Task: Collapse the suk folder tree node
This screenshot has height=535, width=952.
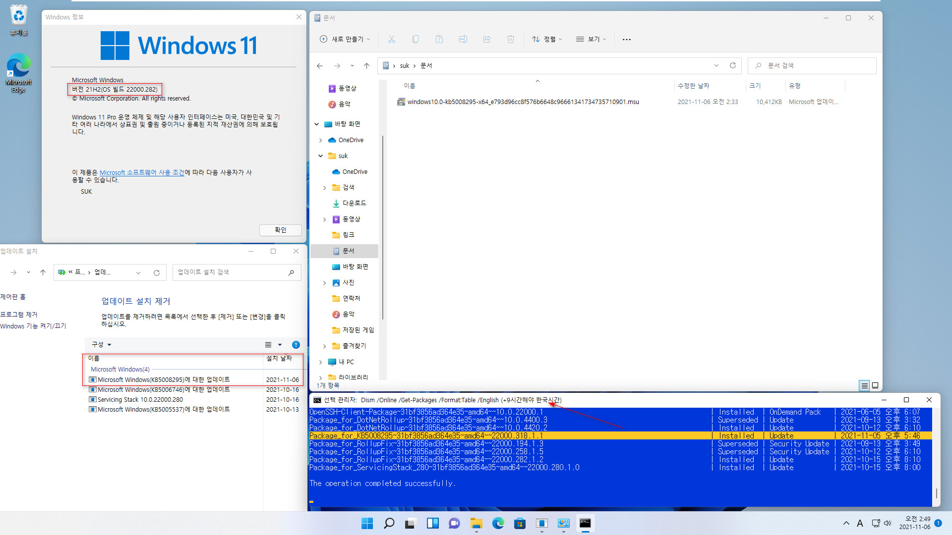Action: pos(321,156)
